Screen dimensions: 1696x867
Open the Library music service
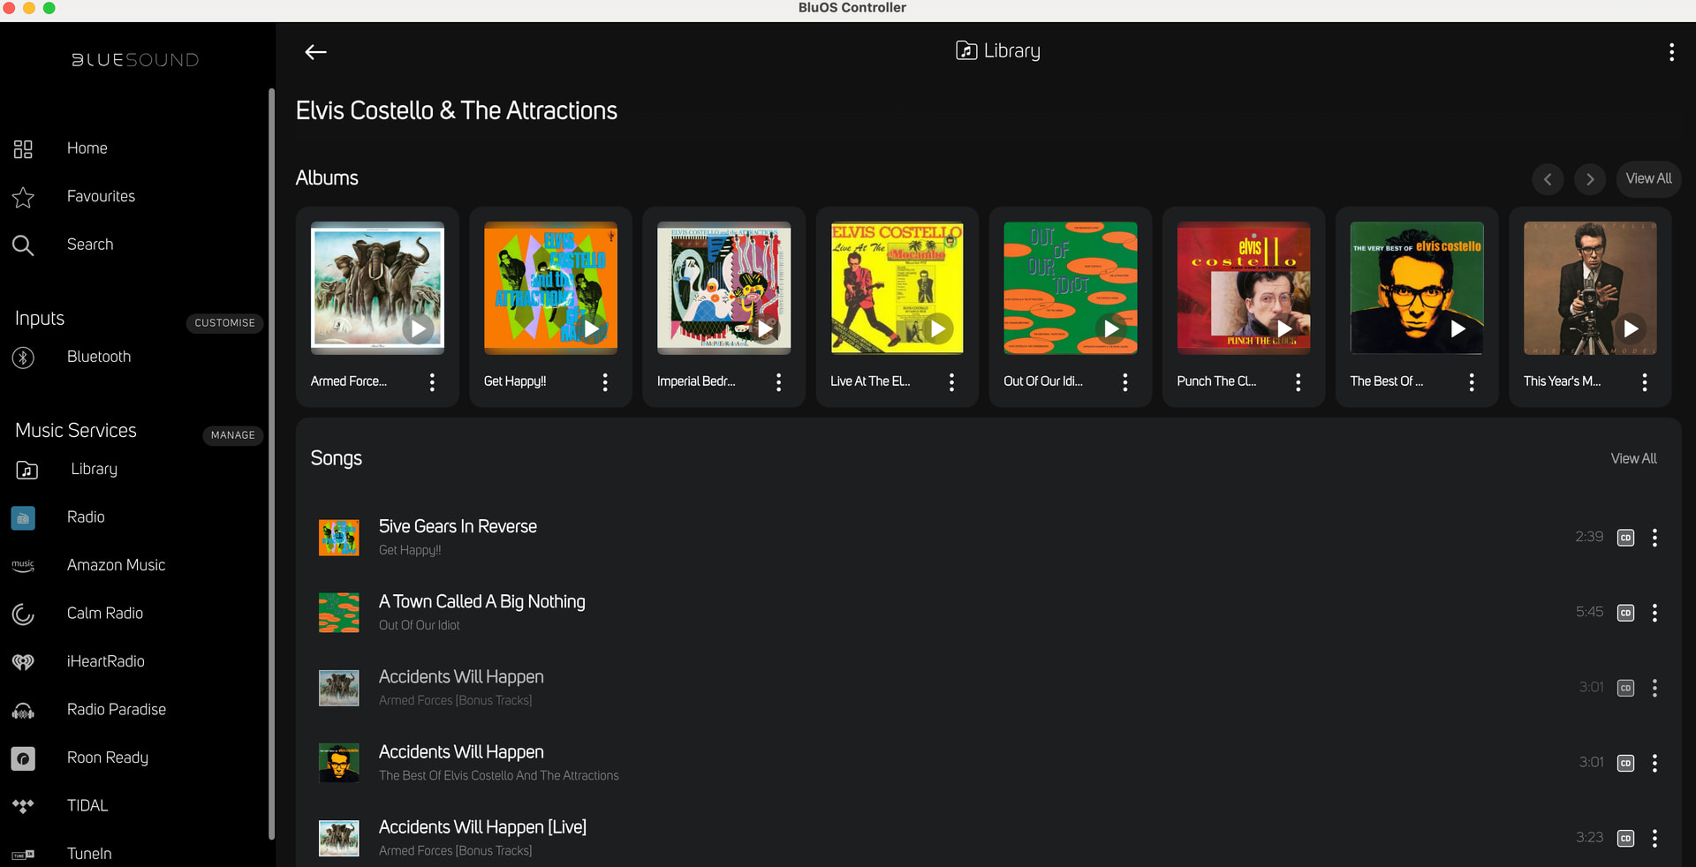coord(94,469)
